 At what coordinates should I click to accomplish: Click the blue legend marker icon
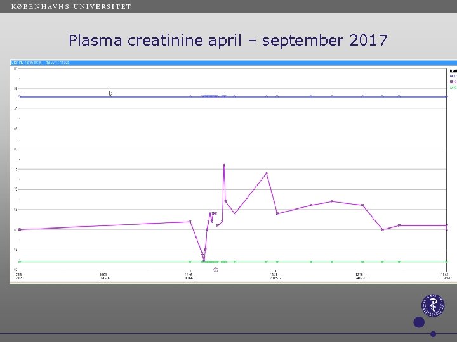coord(451,76)
